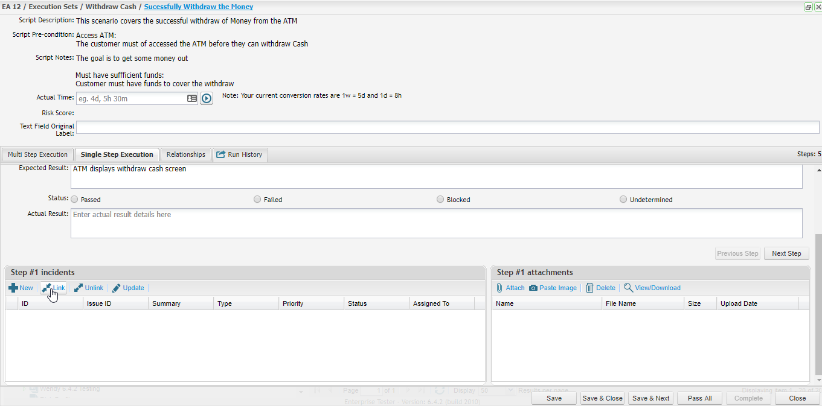Open time entry icon in Actual Time field
The image size is (822, 406).
click(x=192, y=98)
